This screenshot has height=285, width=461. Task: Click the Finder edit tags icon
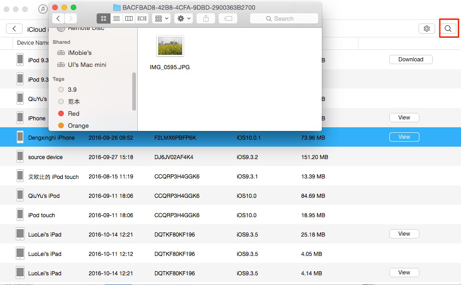click(x=228, y=18)
